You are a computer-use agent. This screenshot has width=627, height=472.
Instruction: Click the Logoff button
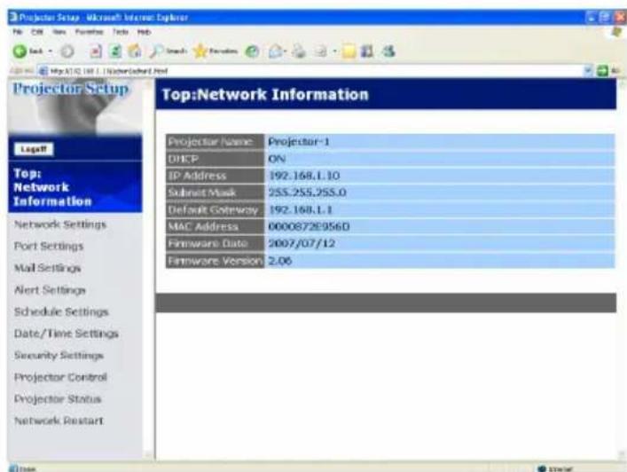[34, 149]
